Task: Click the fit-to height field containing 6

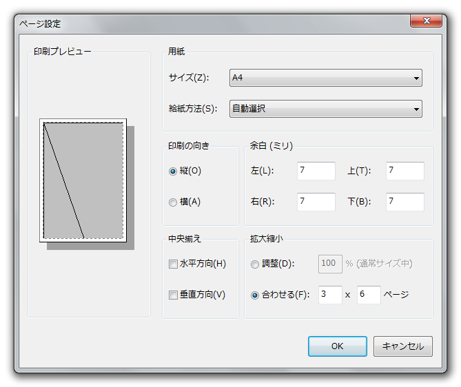Action: point(369,295)
